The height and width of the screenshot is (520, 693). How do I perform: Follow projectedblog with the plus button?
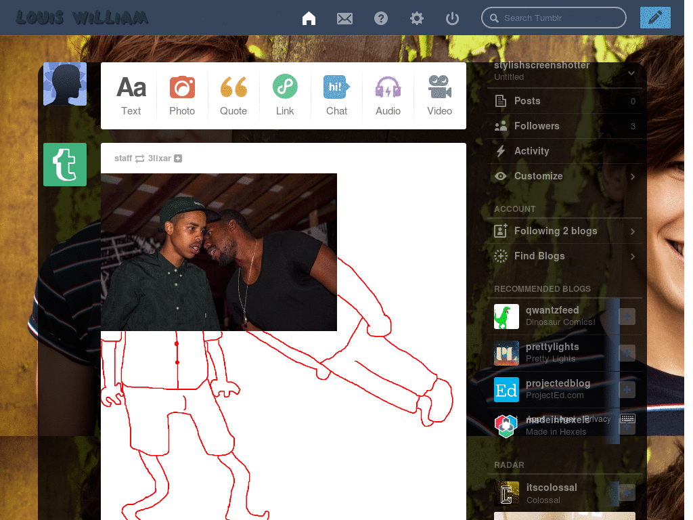tap(627, 389)
